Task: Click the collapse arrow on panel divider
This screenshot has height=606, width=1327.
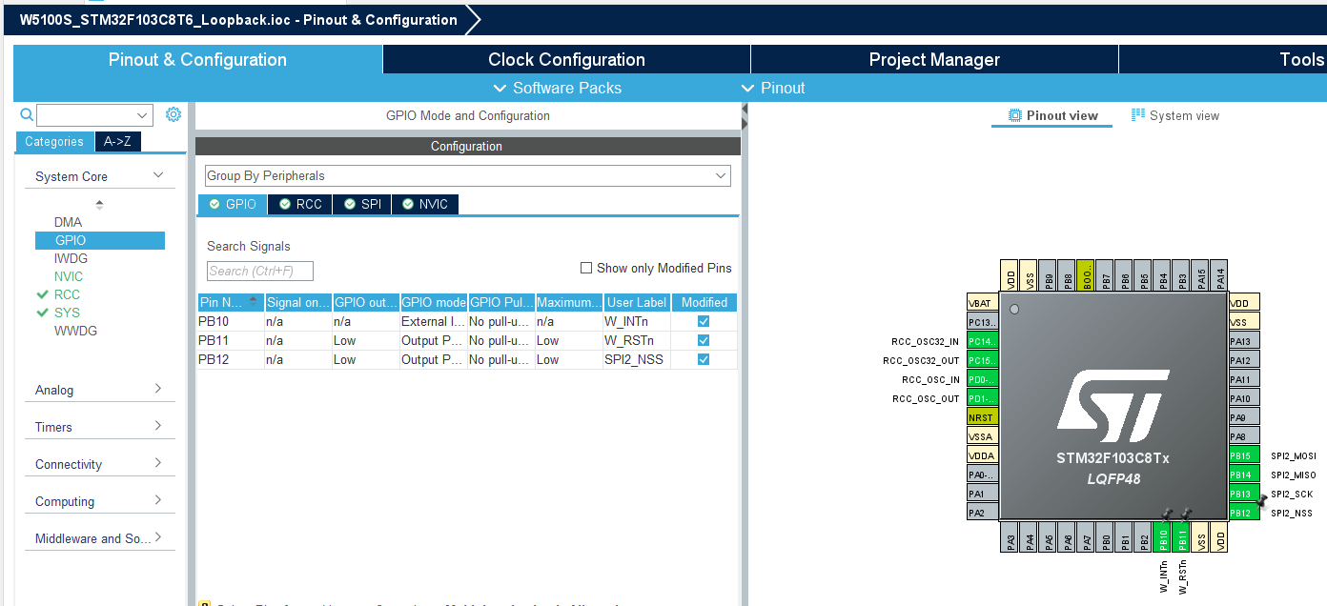Action: pos(745,116)
